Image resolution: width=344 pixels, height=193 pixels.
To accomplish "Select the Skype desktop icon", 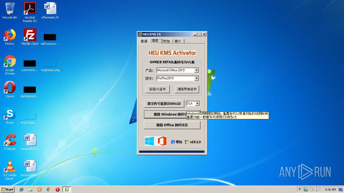I will tap(10, 116).
